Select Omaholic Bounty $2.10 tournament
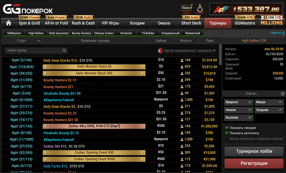 [110, 133]
